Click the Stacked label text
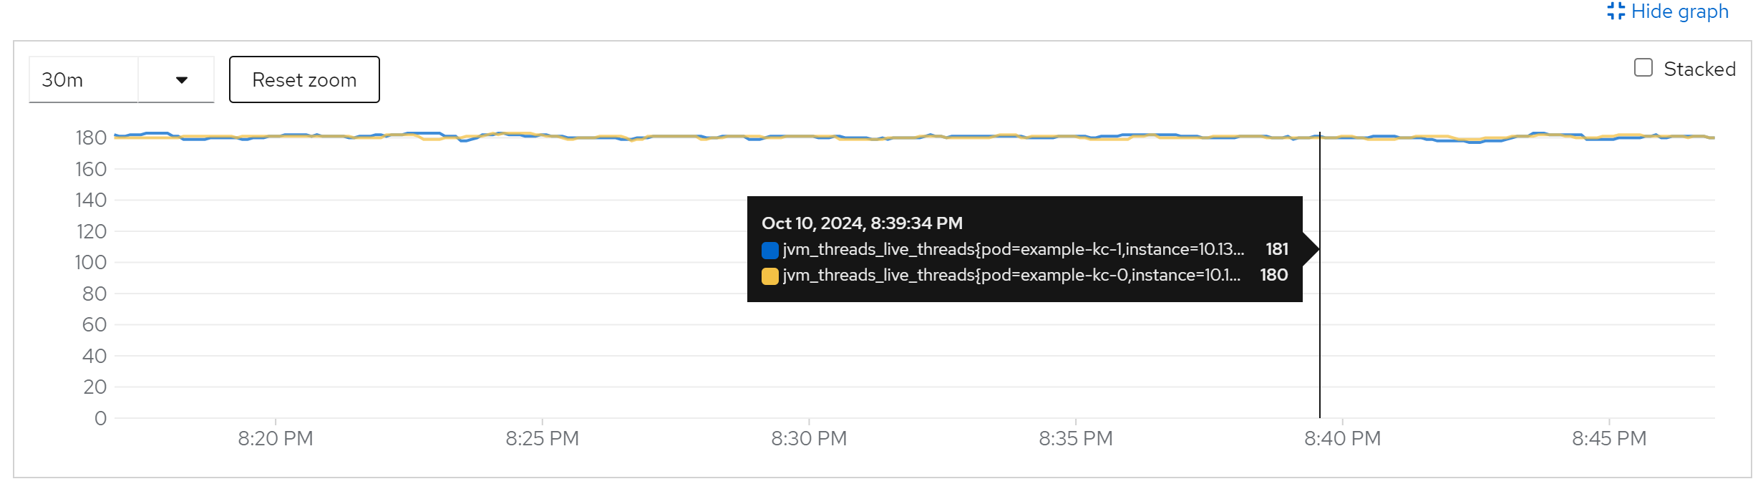This screenshot has height=489, width=1763. [x=1699, y=69]
